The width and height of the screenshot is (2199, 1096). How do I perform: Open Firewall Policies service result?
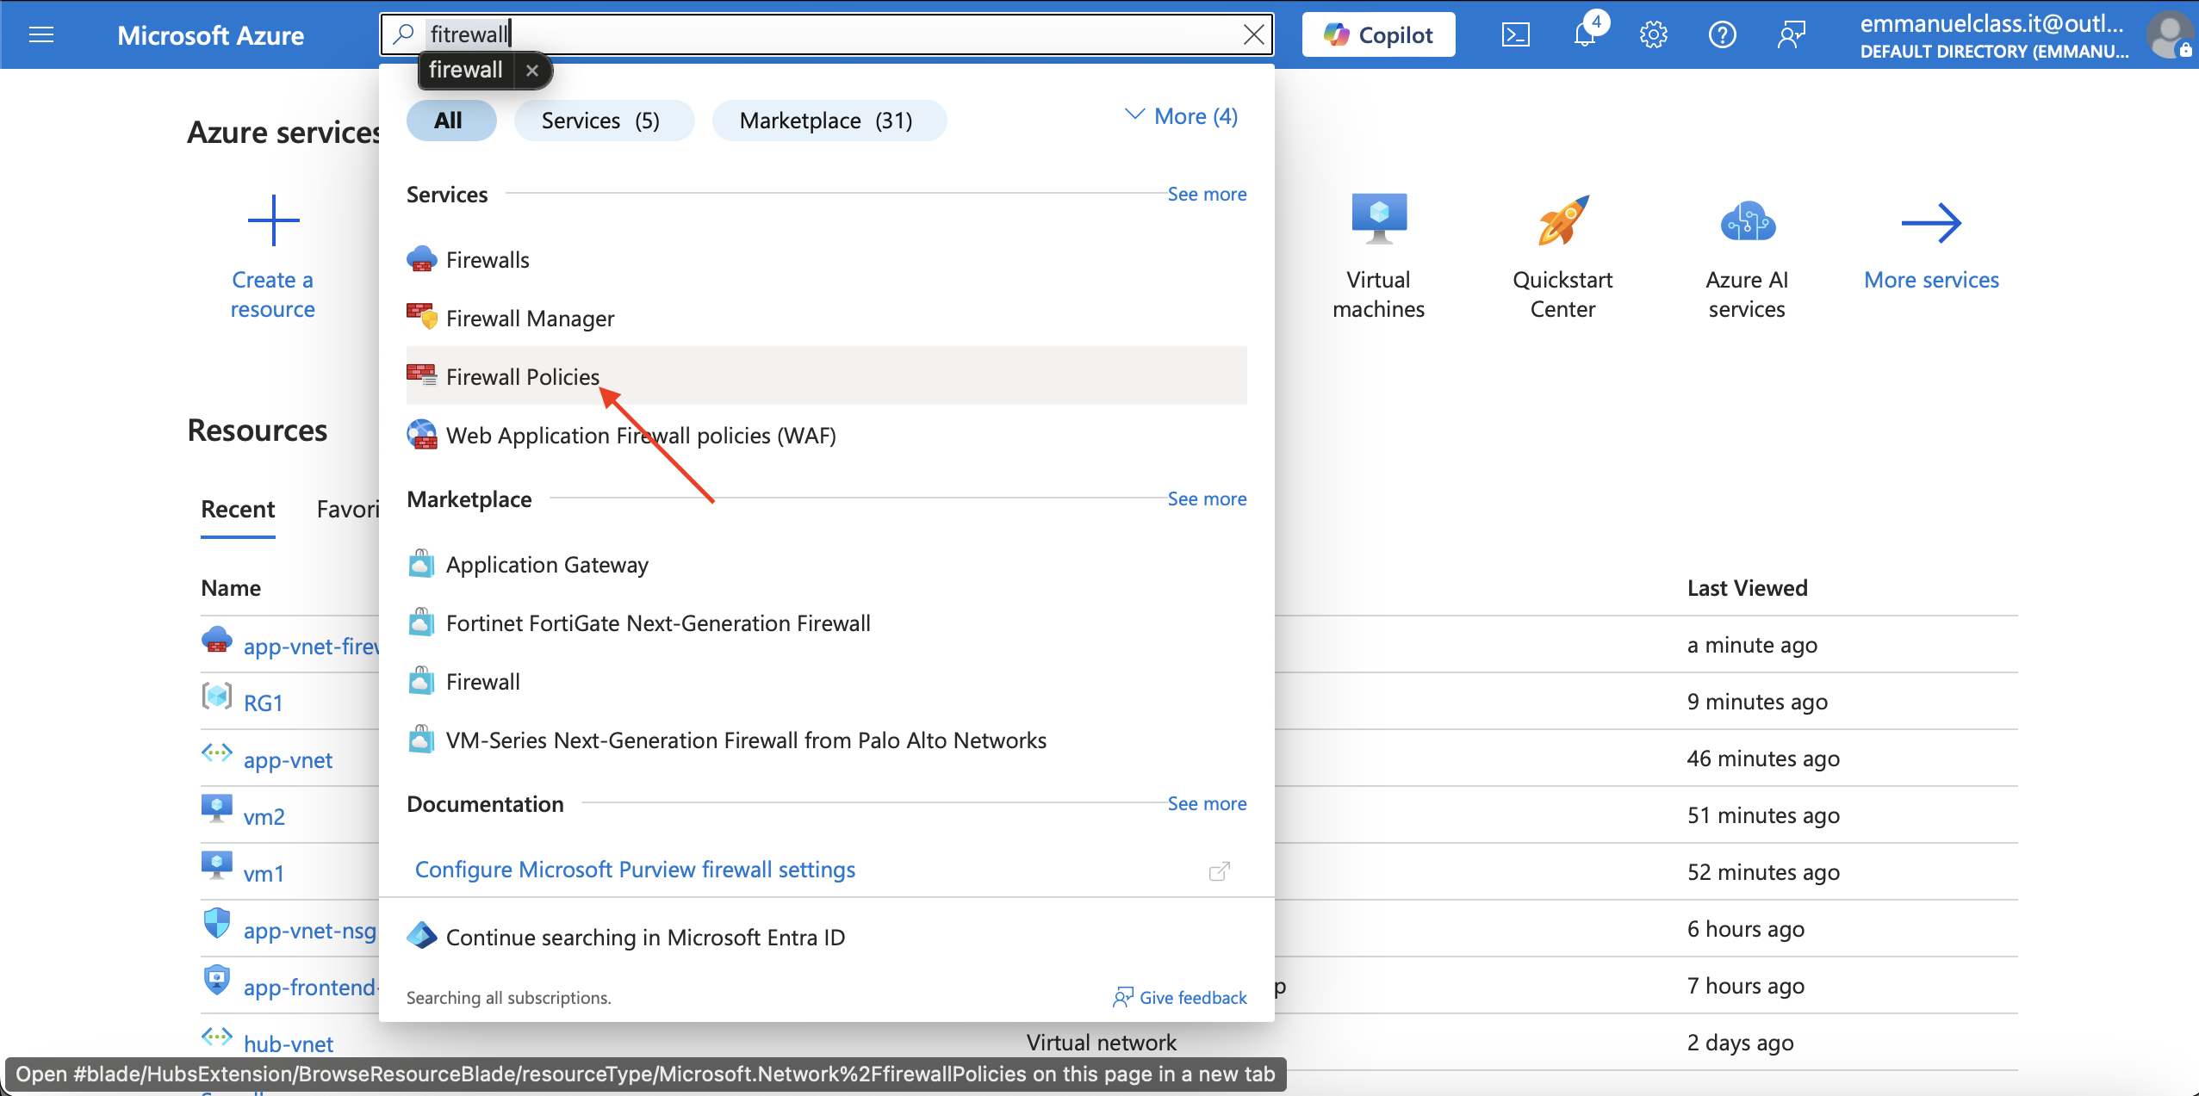[826, 376]
